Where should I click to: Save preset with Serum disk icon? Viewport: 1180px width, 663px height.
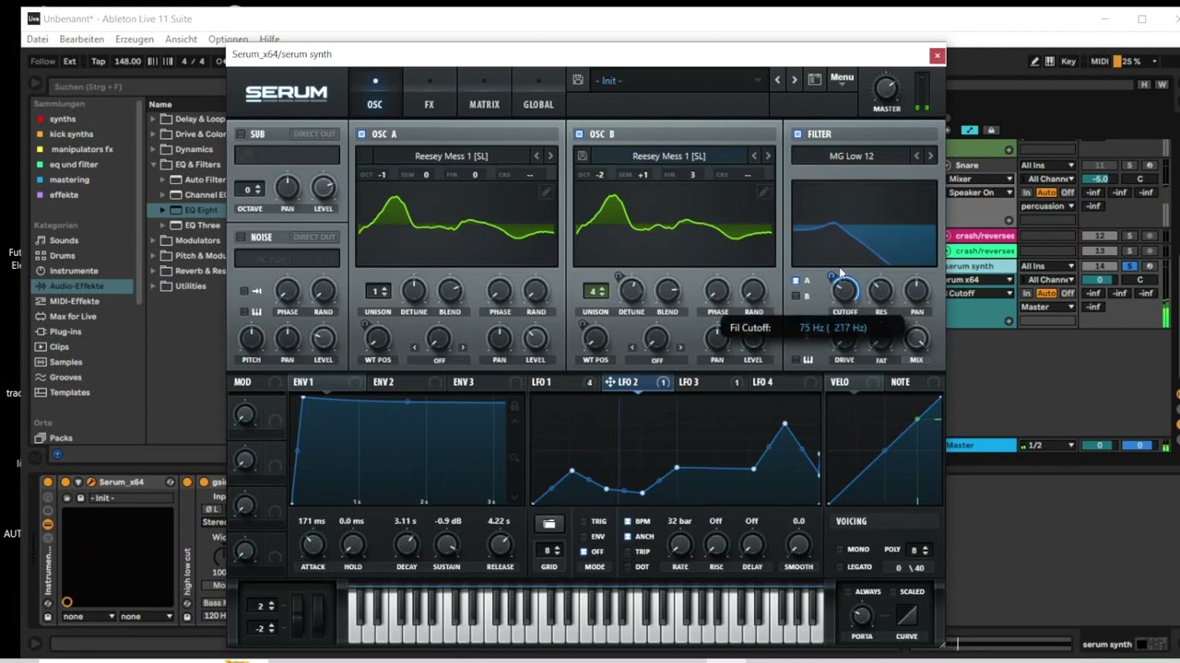[577, 80]
